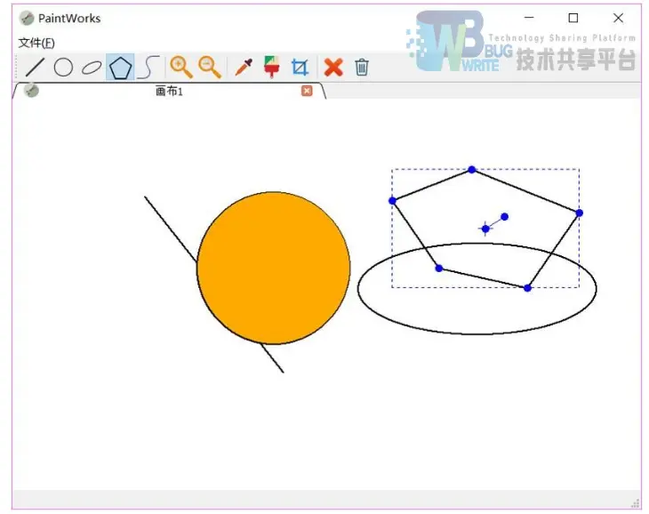The width and height of the screenshot is (649, 514).
Task: Click the palette icon on 画布1 tab
Action: click(31, 91)
